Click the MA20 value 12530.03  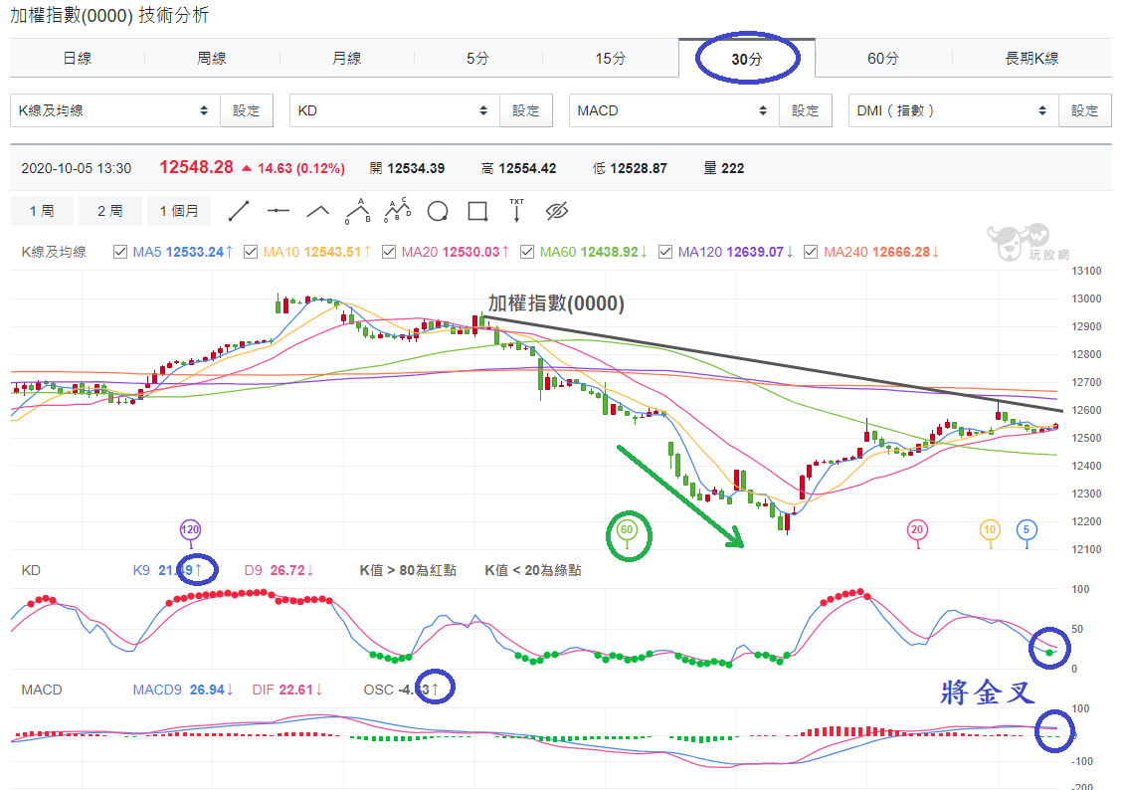tap(470, 252)
